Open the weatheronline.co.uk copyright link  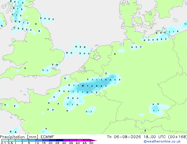162,141
